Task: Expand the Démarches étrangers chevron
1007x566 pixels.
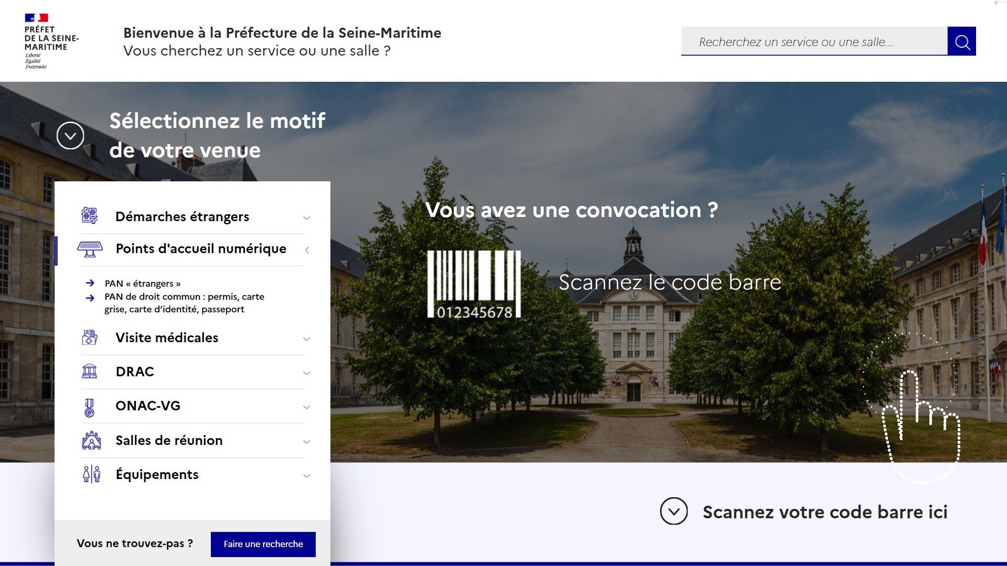Action: (307, 218)
